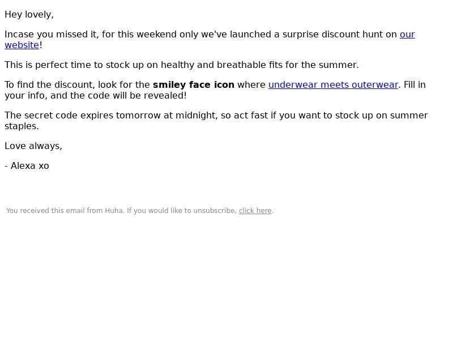Click the 'You received this email from Huha' footer
This screenshot has width=453, height=340.
pos(140,211)
